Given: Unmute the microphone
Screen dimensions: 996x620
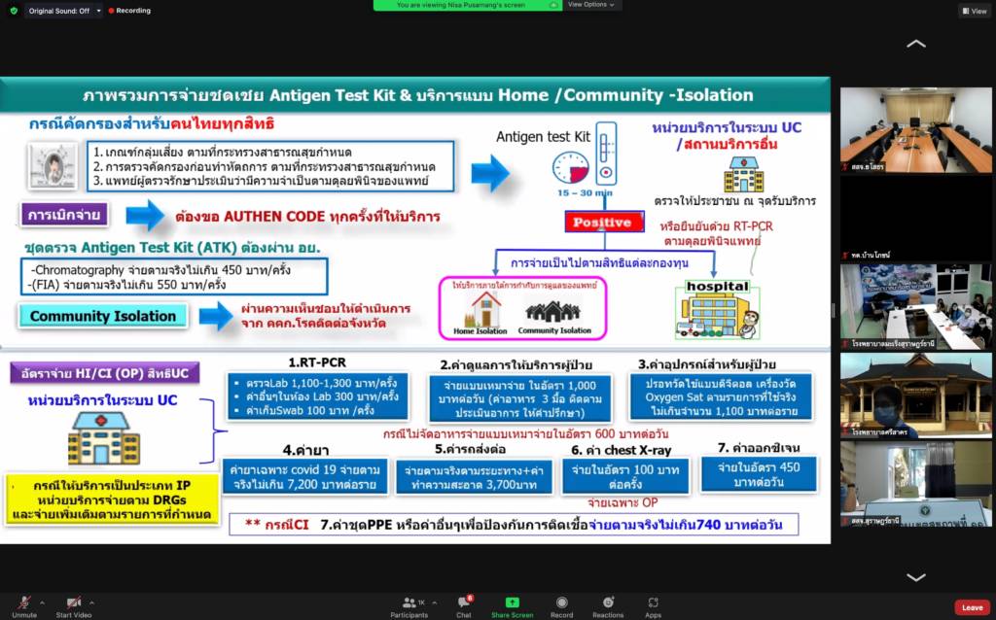Looking at the screenshot, I should point(24,606).
